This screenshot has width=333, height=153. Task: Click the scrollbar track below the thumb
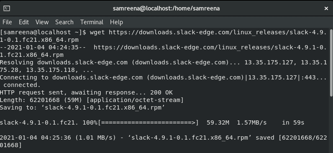331,124
